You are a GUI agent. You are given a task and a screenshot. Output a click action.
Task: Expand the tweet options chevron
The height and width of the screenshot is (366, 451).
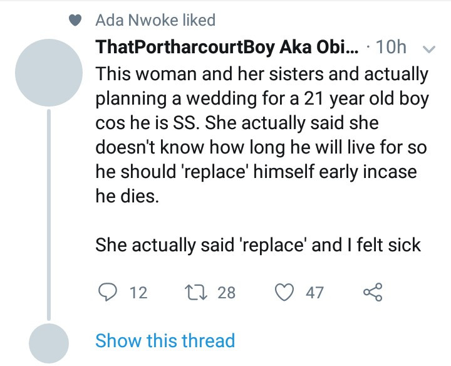coord(429,48)
